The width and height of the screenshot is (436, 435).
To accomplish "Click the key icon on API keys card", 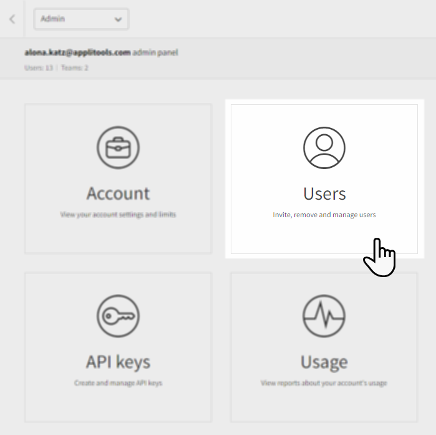I will pyautogui.click(x=118, y=316).
